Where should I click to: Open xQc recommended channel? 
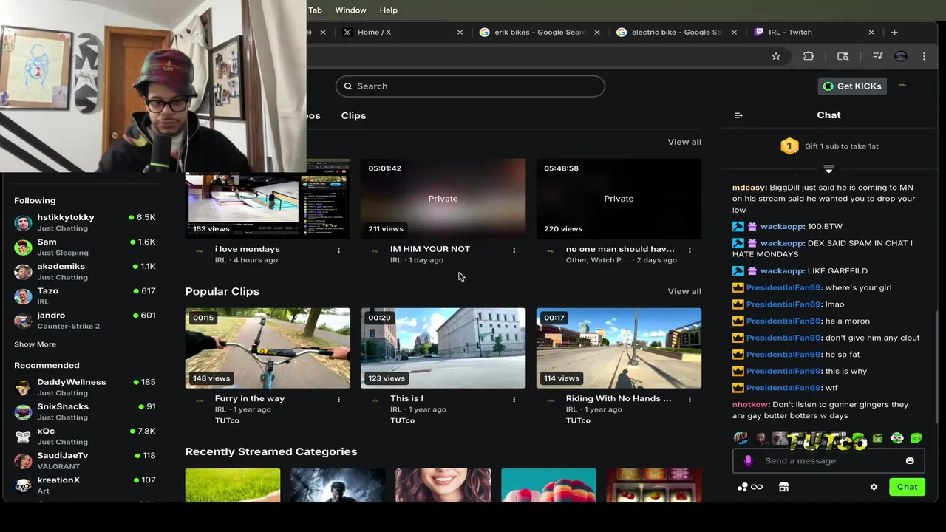pos(85,436)
